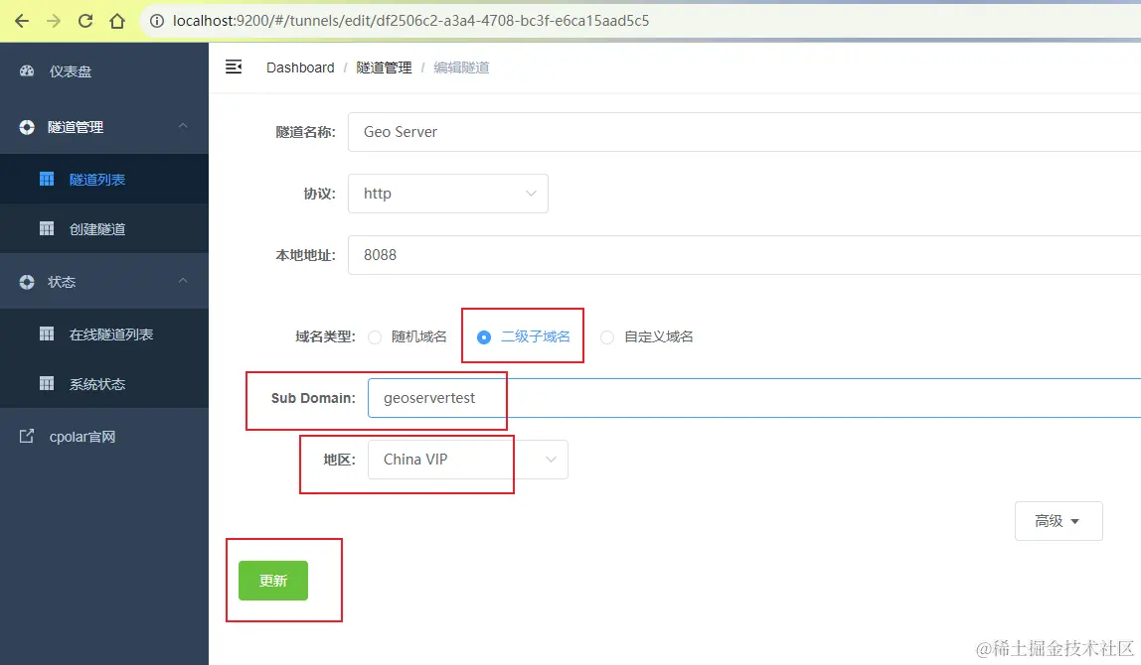Viewport: 1141px width, 665px height.
Task: Open 创建隧道 menu item
Action: pos(104,229)
